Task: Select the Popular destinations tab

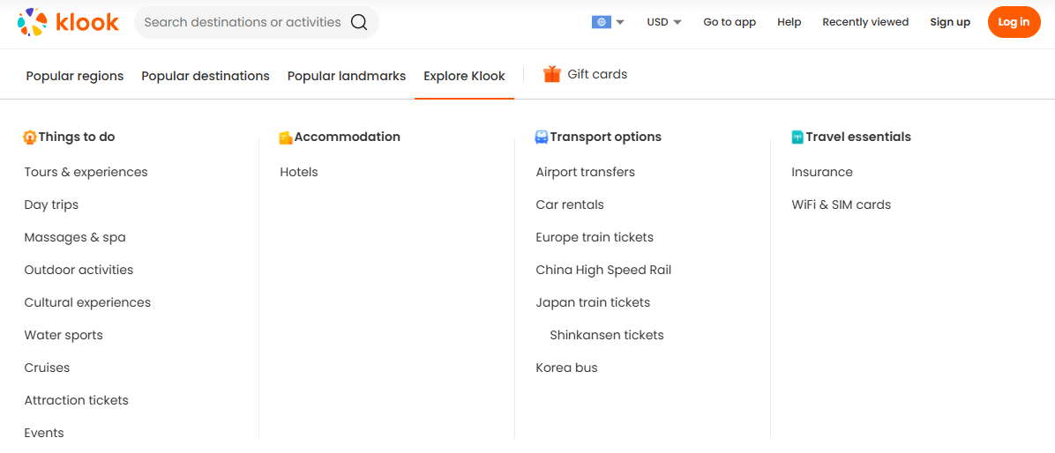Action: pyautogui.click(x=206, y=76)
